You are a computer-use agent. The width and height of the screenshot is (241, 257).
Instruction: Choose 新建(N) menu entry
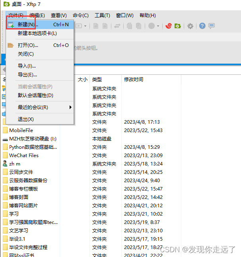40,25
